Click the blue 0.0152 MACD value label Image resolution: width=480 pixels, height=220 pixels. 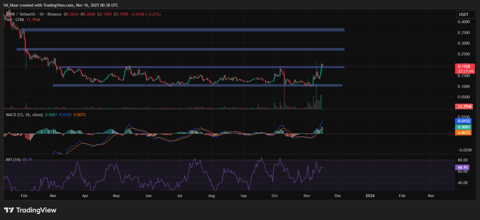464,121
